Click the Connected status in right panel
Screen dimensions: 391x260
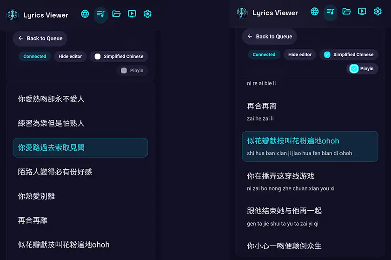coord(264,54)
